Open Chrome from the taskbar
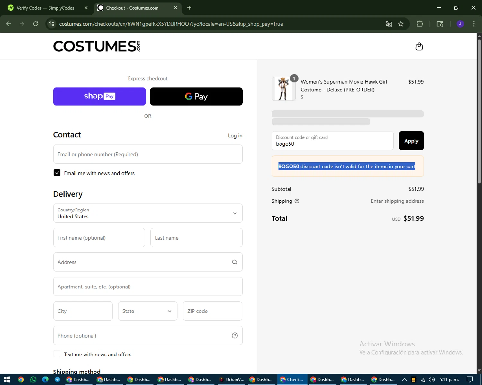482x385 pixels. tap(21, 380)
